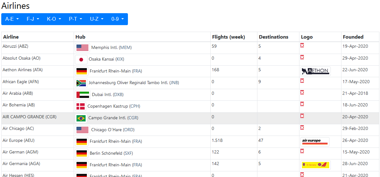This screenshot has height=177, width=380.
Task: Click the missing logo icon for Air Arabia
Action: pyautogui.click(x=302, y=92)
